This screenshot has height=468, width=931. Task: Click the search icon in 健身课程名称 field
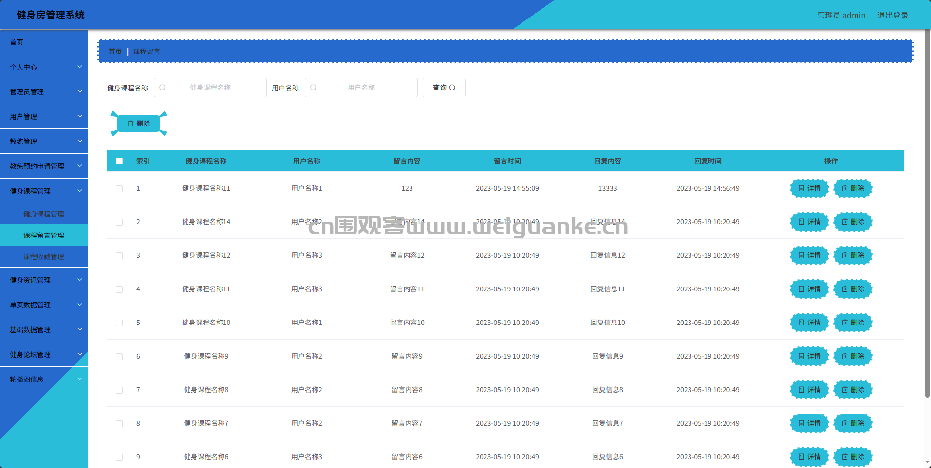pyautogui.click(x=163, y=88)
